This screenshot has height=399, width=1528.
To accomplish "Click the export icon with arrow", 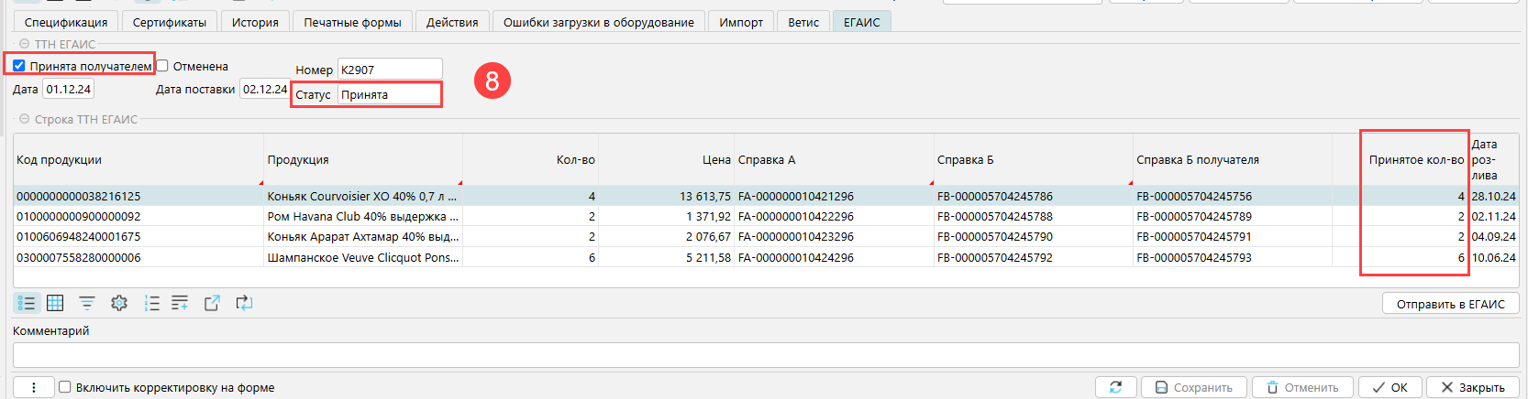I will pyautogui.click(x=212, y=303).
